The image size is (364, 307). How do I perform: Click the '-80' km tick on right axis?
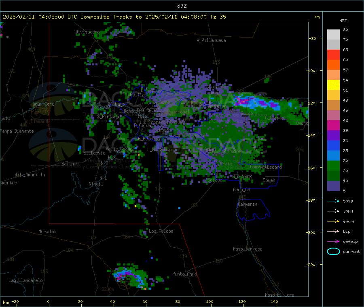click(312, 38)
